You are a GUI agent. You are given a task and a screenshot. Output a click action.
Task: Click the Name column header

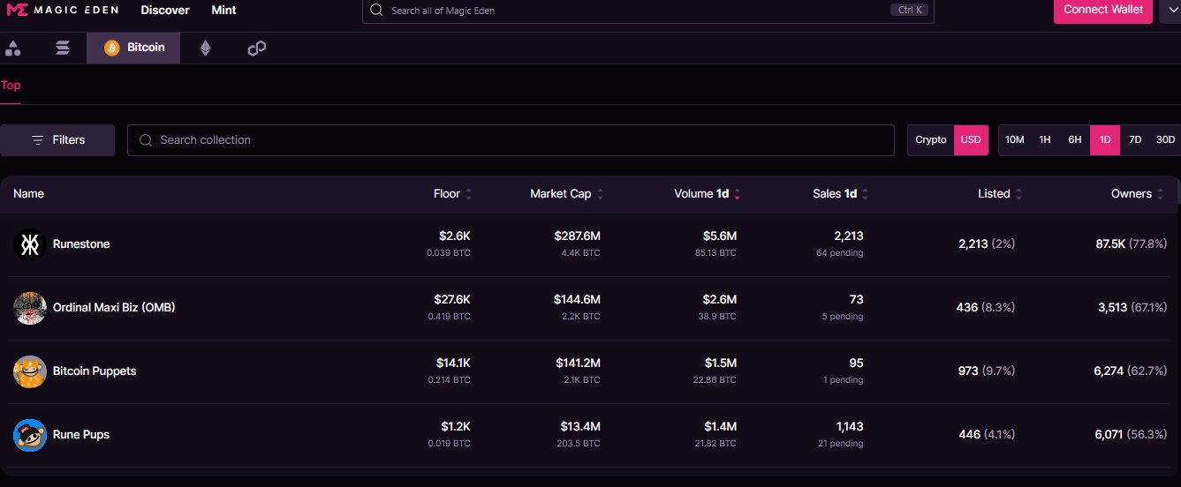point(28,193)
